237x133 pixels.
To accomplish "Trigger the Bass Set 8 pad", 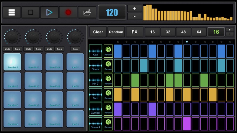I will pos(54,119).
